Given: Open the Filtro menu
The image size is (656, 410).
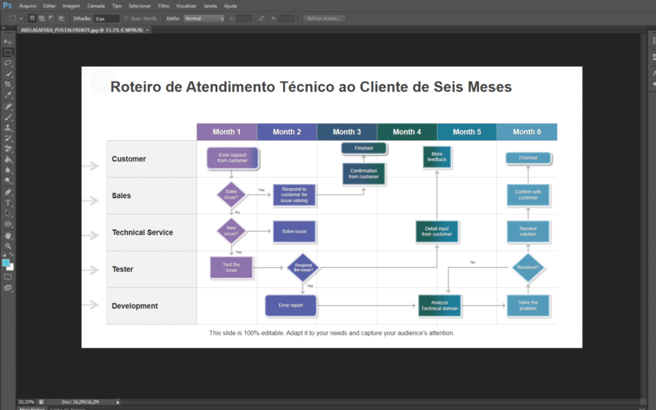Looking at the screenshot, I should (163, 6).
